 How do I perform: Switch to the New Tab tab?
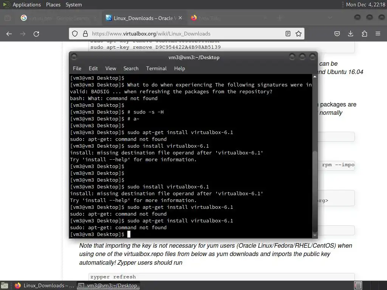[229, 18]
